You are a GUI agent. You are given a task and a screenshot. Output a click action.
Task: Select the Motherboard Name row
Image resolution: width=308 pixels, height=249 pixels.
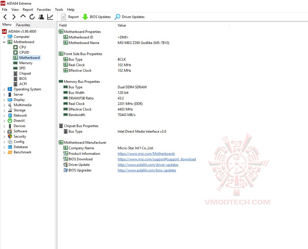click(116, 43)
